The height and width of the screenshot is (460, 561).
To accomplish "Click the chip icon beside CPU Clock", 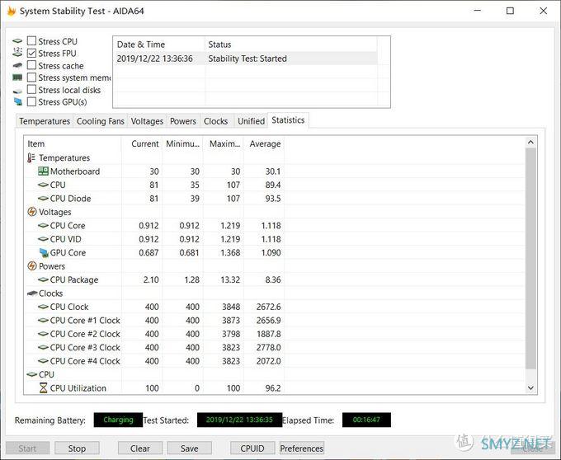I will coord(43,307).
